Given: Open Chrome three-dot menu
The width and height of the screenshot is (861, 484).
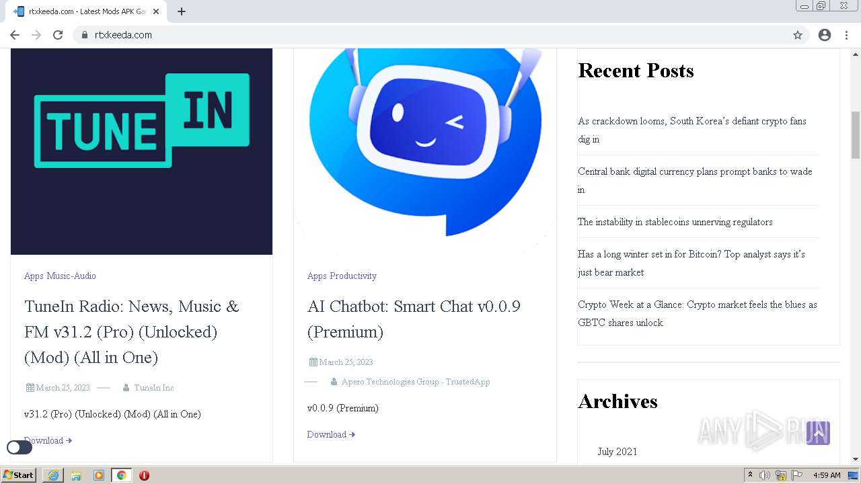Looking at the screenshot, I should point(846,35).
